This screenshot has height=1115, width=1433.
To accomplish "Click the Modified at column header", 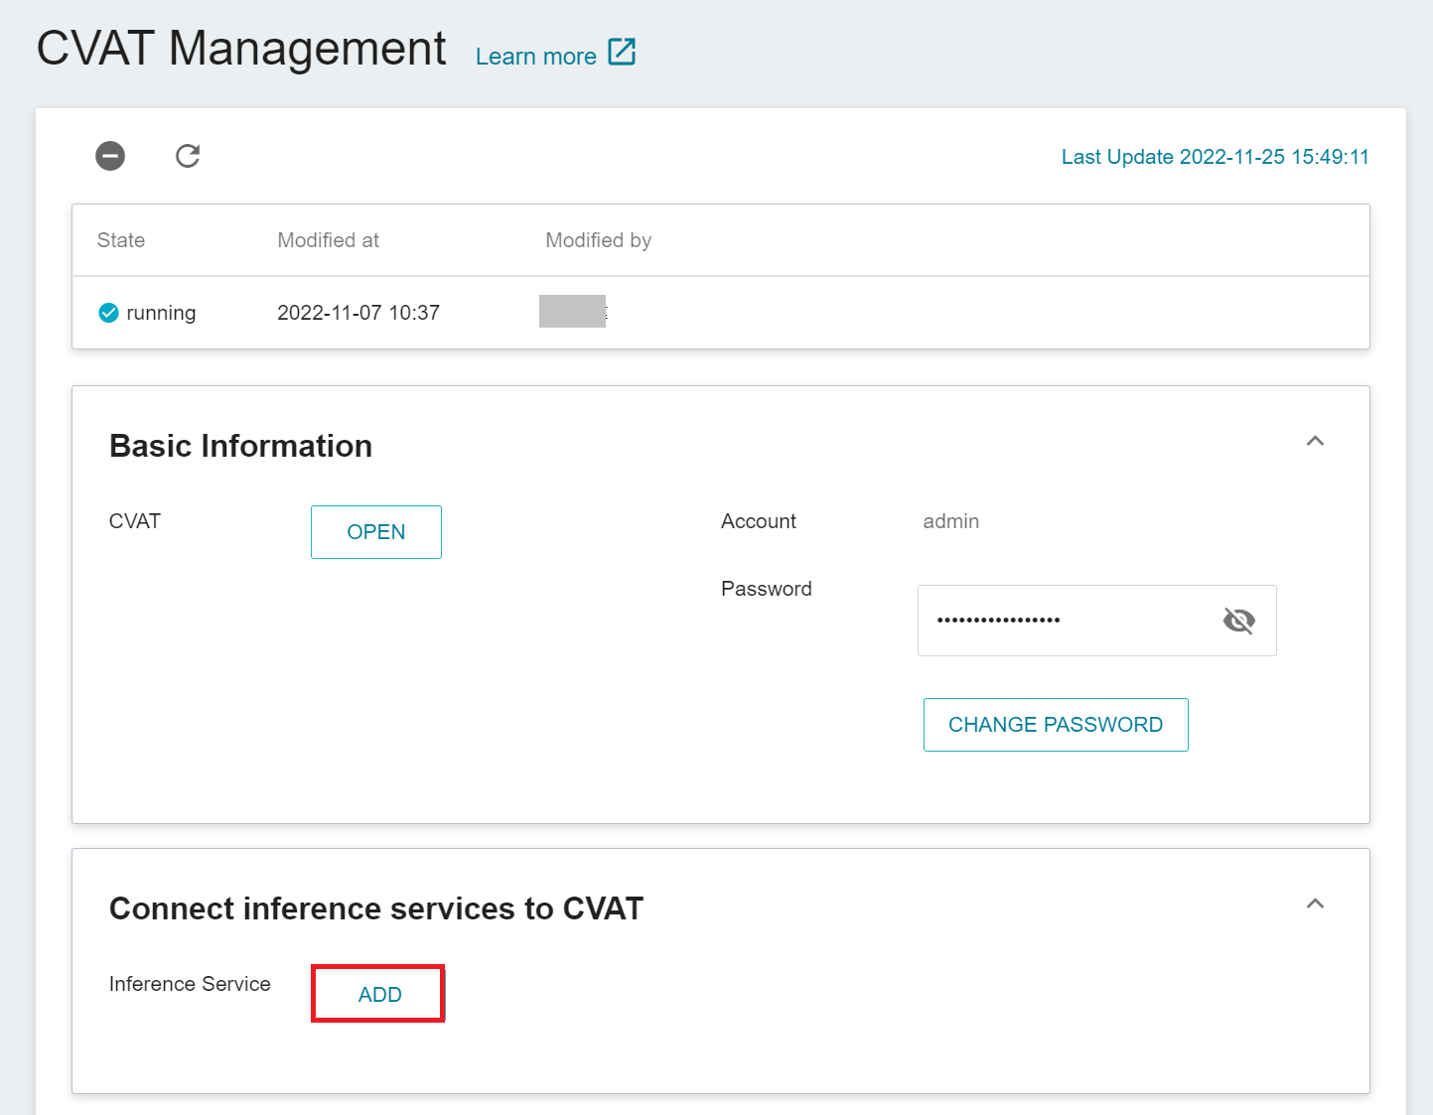I will coord(329,240).
